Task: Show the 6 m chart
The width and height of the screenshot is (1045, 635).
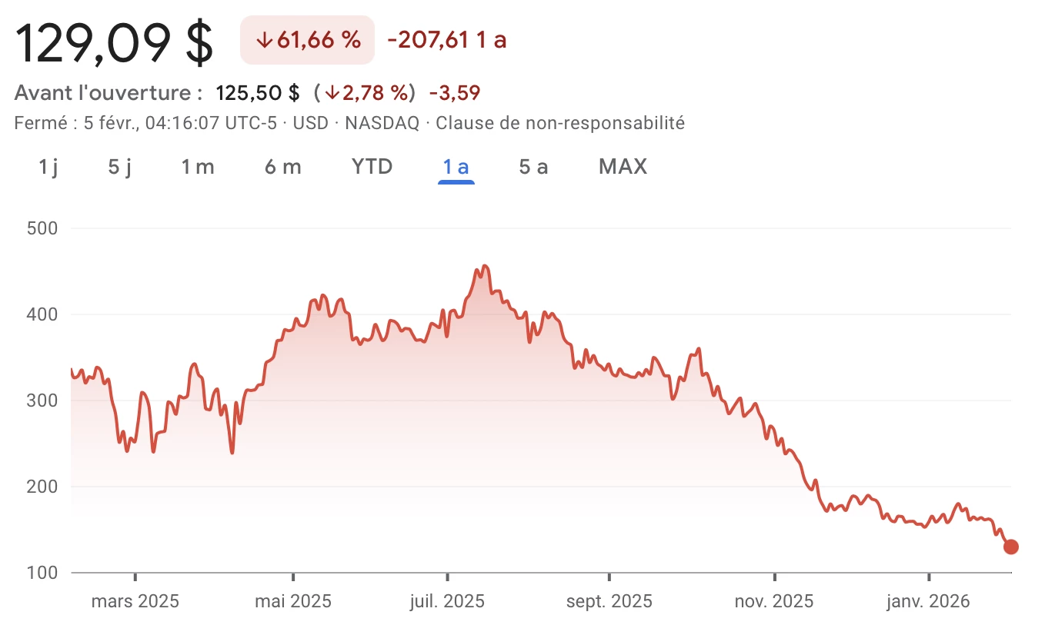Action: tap(282, 166)
